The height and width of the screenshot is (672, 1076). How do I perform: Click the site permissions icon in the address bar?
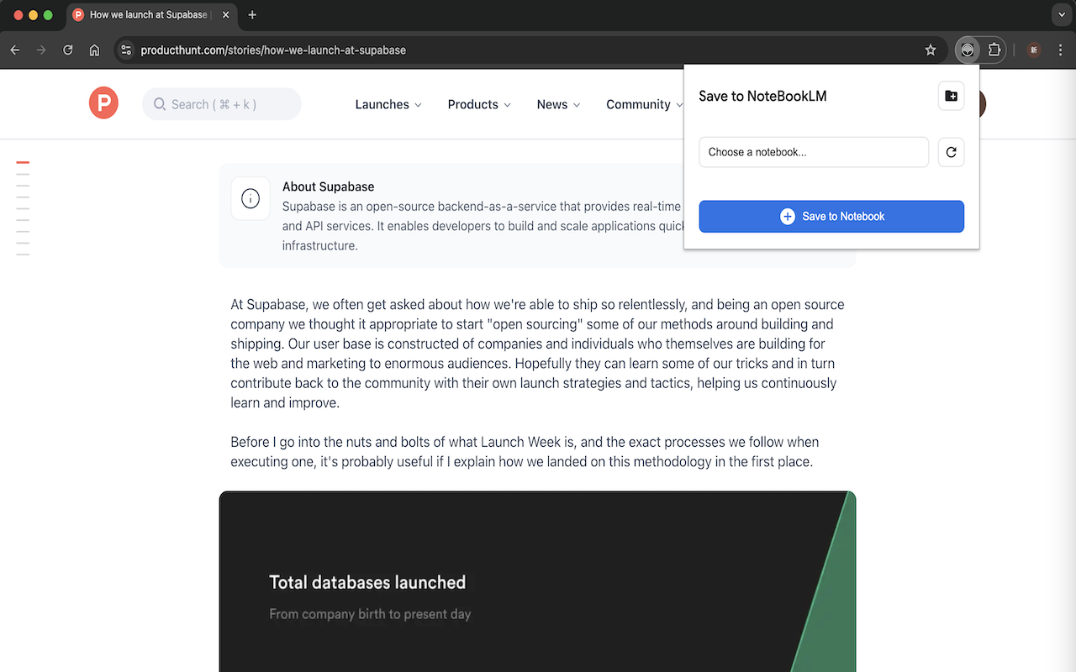coord(126,50)
